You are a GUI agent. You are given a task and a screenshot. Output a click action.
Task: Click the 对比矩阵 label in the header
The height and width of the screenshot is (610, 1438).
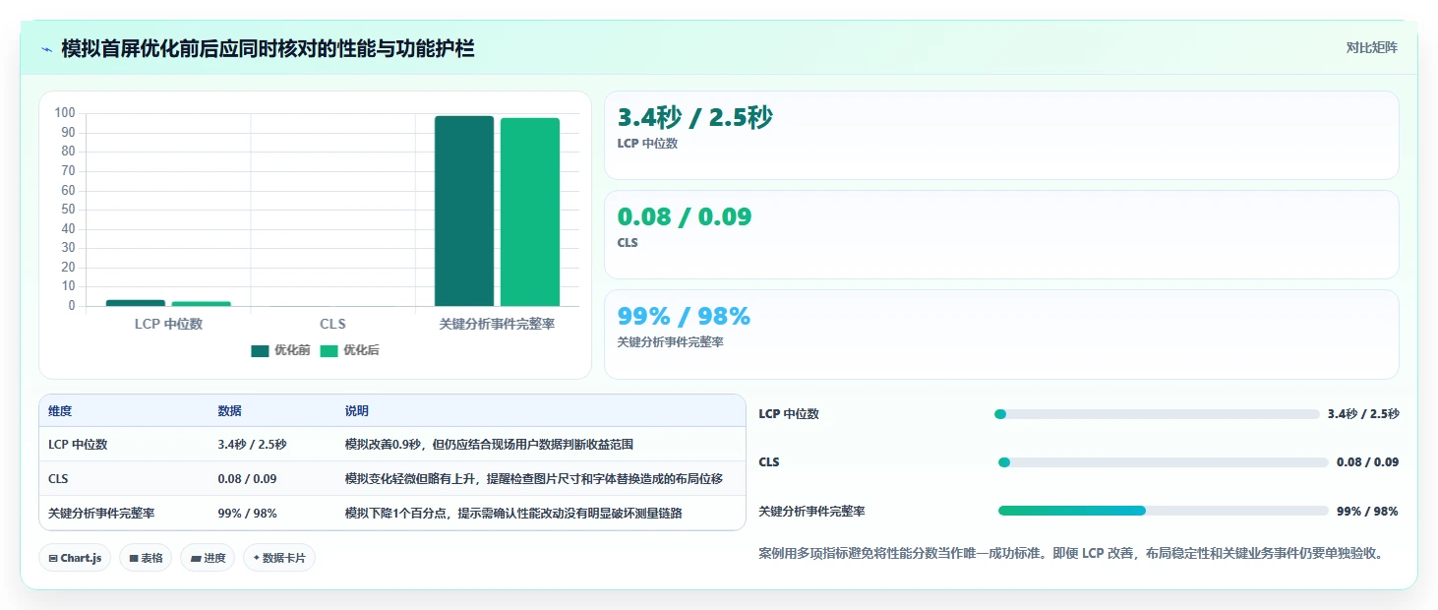1371,47
